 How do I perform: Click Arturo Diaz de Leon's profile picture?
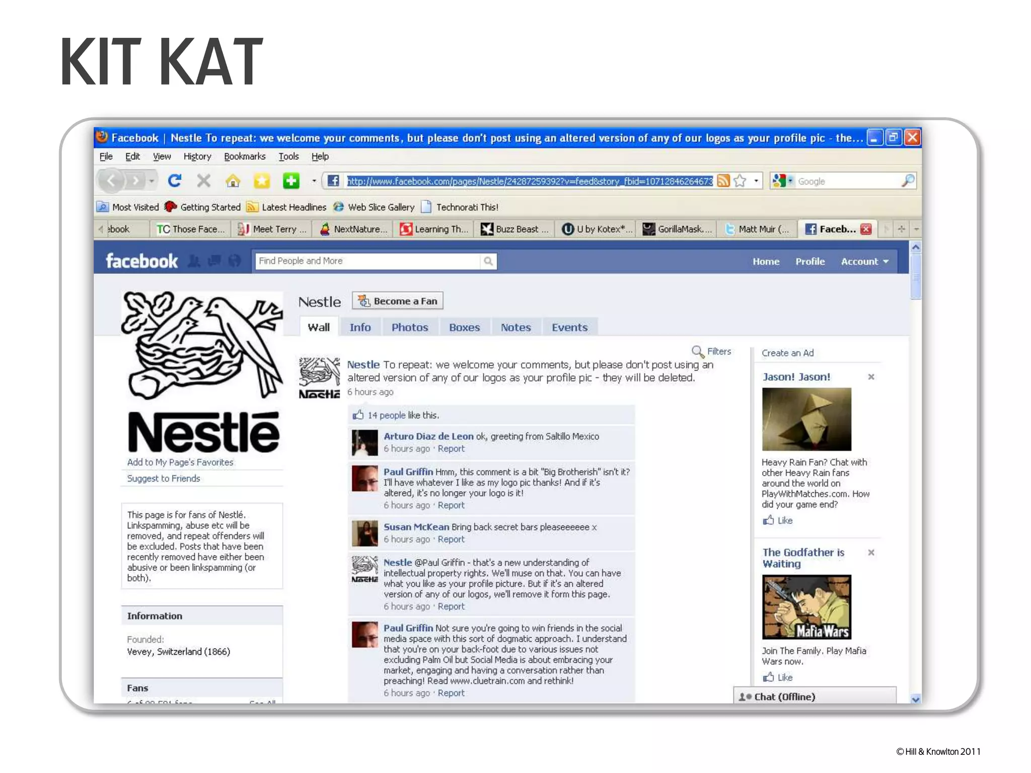point(364,442)
